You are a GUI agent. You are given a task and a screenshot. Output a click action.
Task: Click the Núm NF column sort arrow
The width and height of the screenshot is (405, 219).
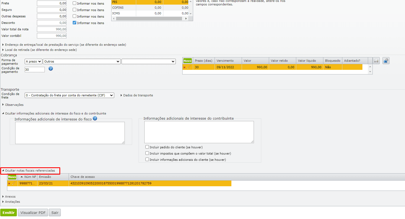(22, 177)
